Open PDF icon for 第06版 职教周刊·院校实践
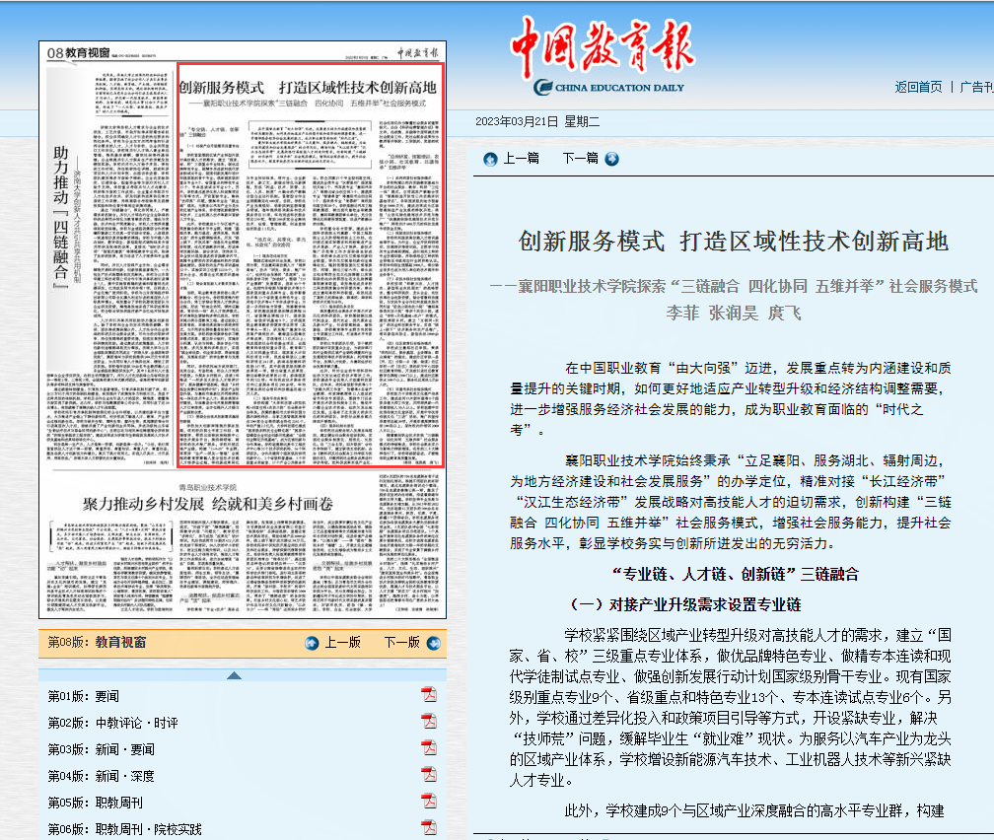The image size is (994, 840). click(x=429, y=828)
